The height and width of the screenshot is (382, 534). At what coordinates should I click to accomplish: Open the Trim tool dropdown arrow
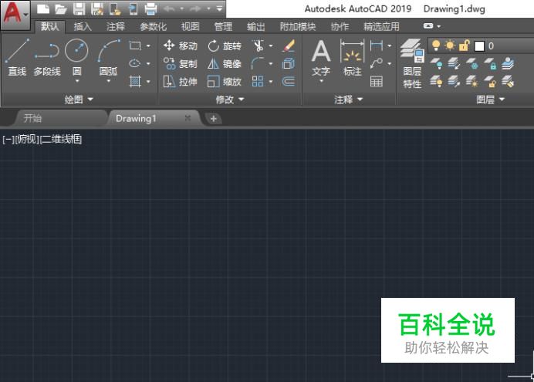(x=271, y=46)
